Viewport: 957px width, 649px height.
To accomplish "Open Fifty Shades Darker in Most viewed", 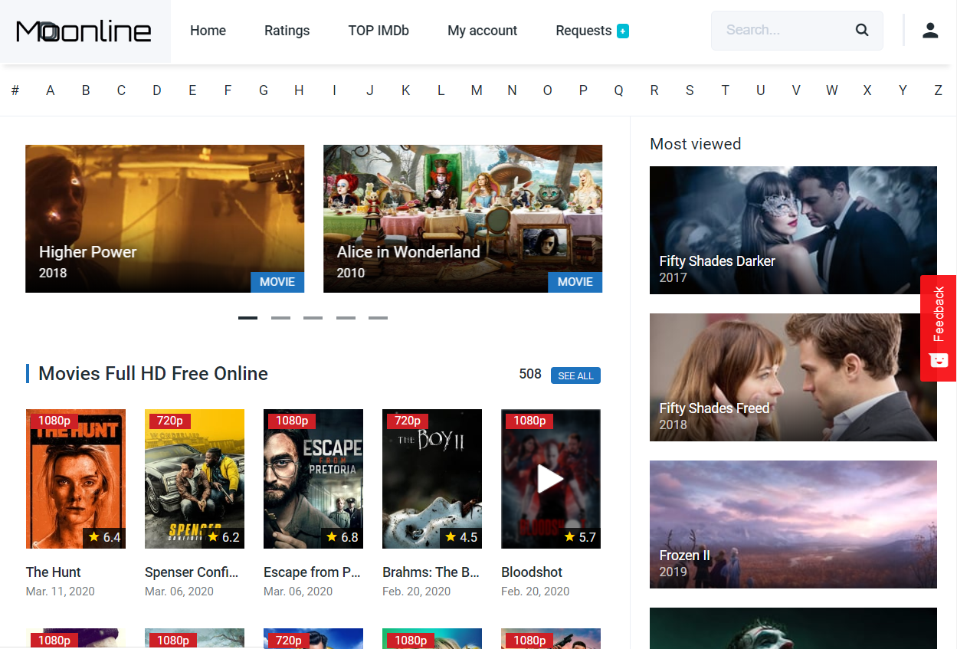I will tap(793, 230).
